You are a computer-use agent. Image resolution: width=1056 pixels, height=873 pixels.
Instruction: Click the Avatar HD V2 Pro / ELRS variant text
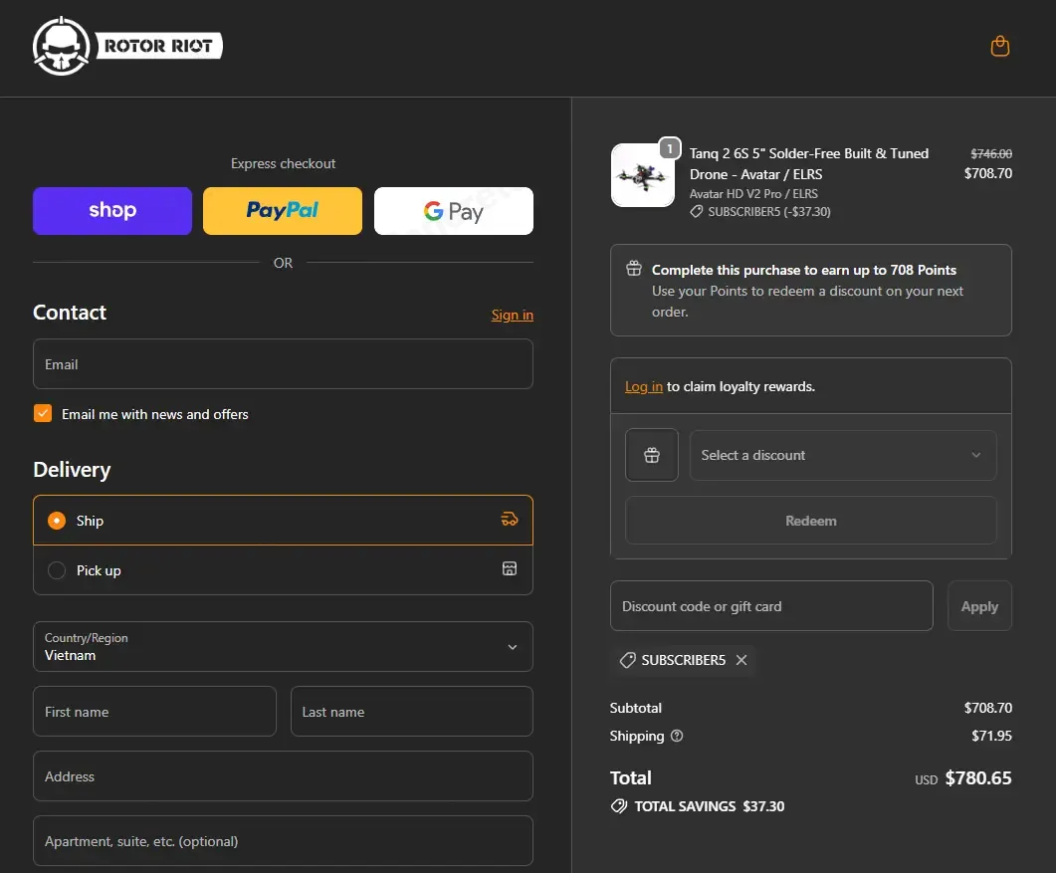click(753, 194)
